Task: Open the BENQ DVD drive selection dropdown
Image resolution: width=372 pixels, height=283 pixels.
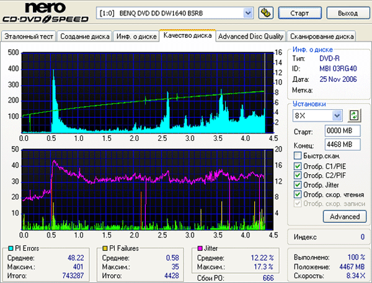Action: coord(248,13)
